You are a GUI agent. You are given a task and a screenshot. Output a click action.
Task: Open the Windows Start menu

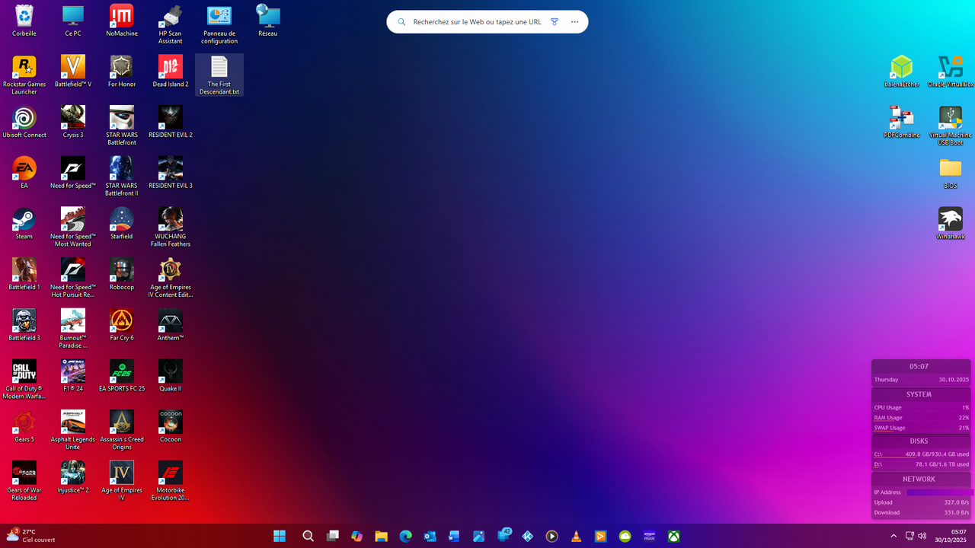280,537
